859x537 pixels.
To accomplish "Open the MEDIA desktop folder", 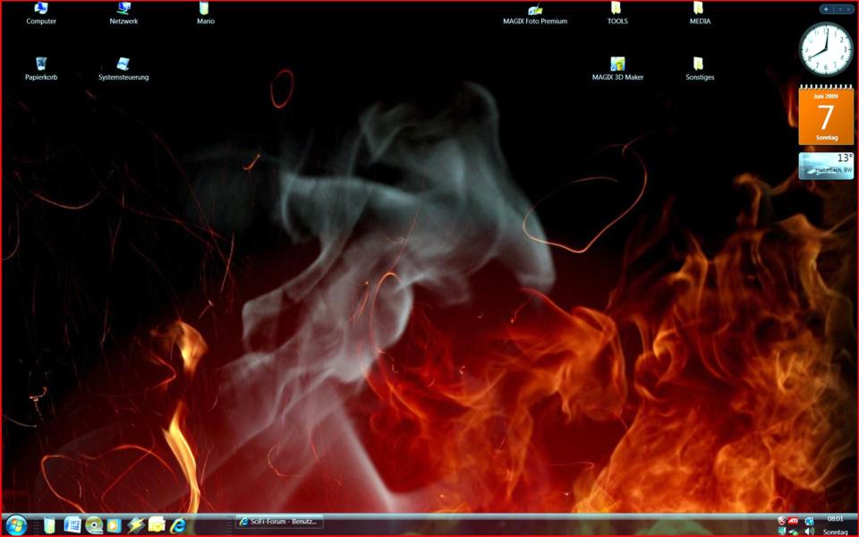I will click(699, 11).
